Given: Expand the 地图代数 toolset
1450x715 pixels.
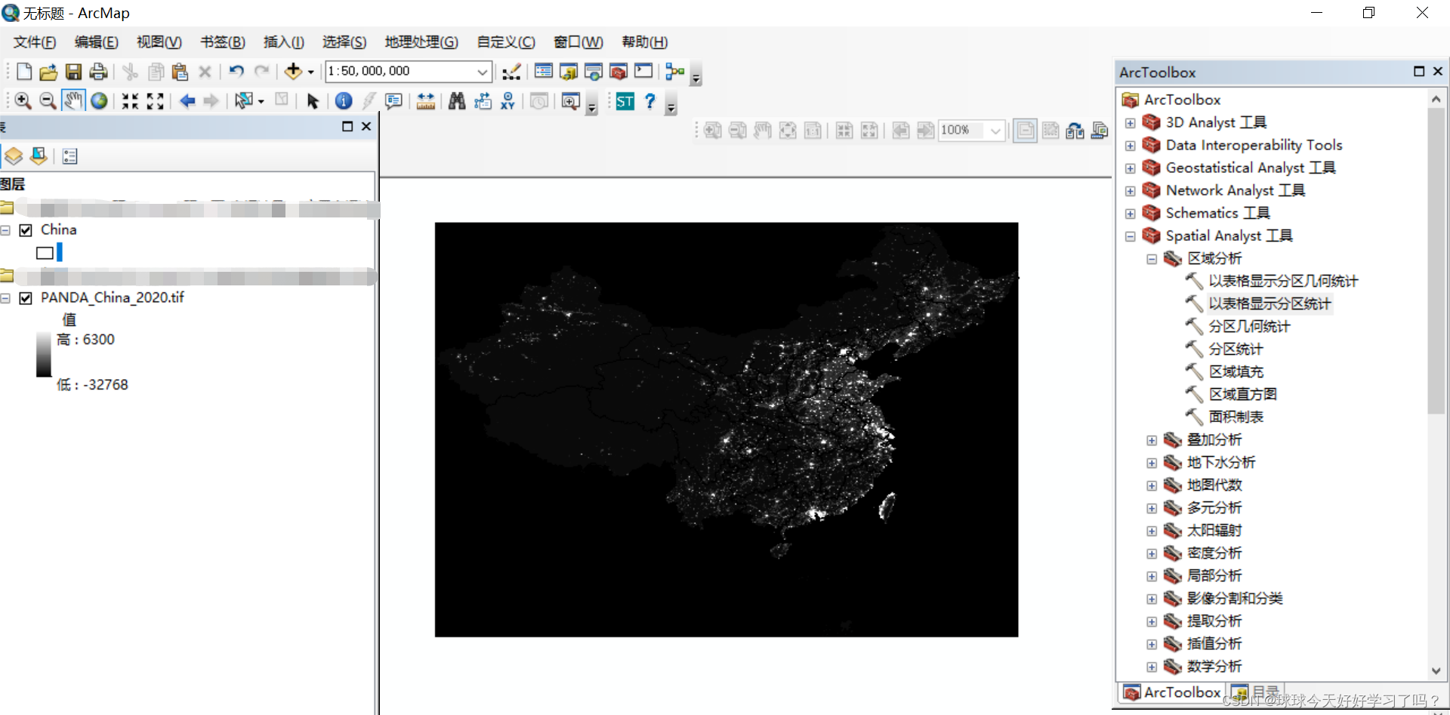Looking at the screenshot, I should tap(1152, 485).
